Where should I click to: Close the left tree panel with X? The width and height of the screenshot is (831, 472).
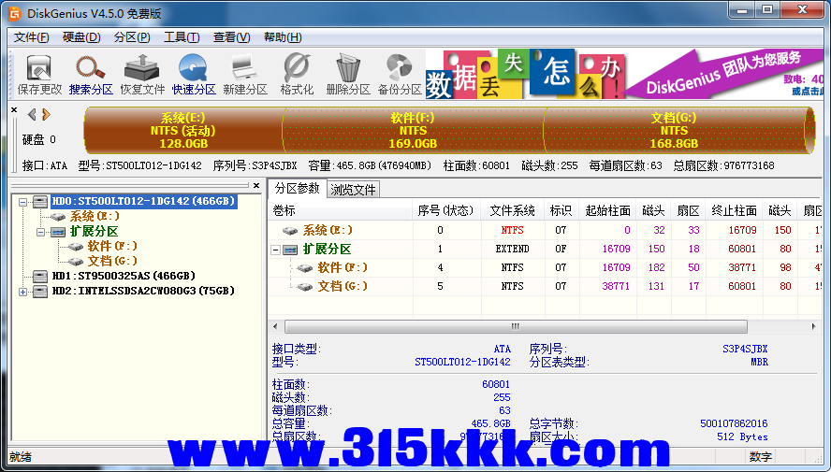pyautogui.click(x=256, y=186)
